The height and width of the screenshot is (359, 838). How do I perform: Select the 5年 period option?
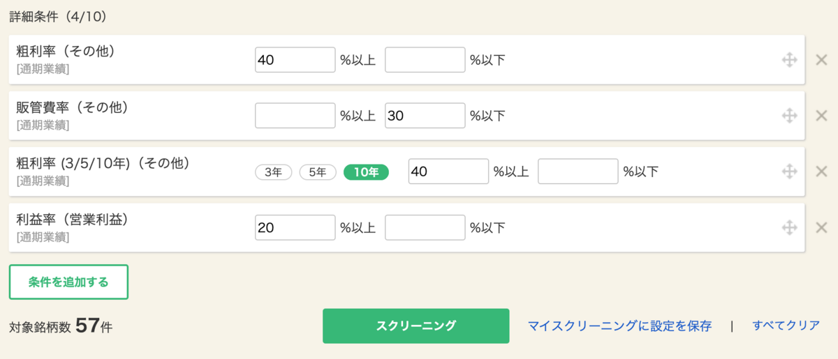pos(318,172)
